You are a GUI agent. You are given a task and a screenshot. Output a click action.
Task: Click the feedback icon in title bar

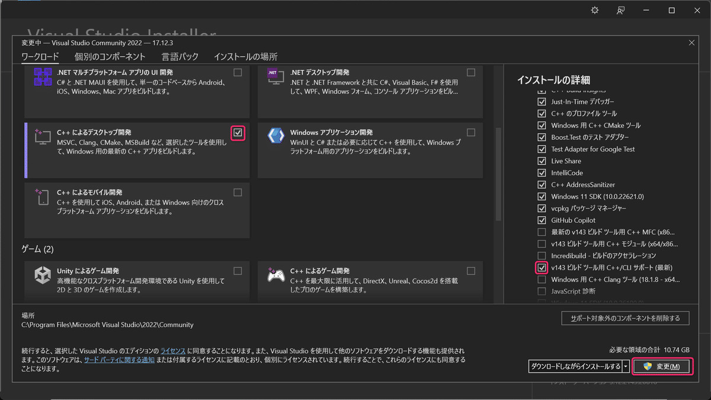(x=620, y=11)
